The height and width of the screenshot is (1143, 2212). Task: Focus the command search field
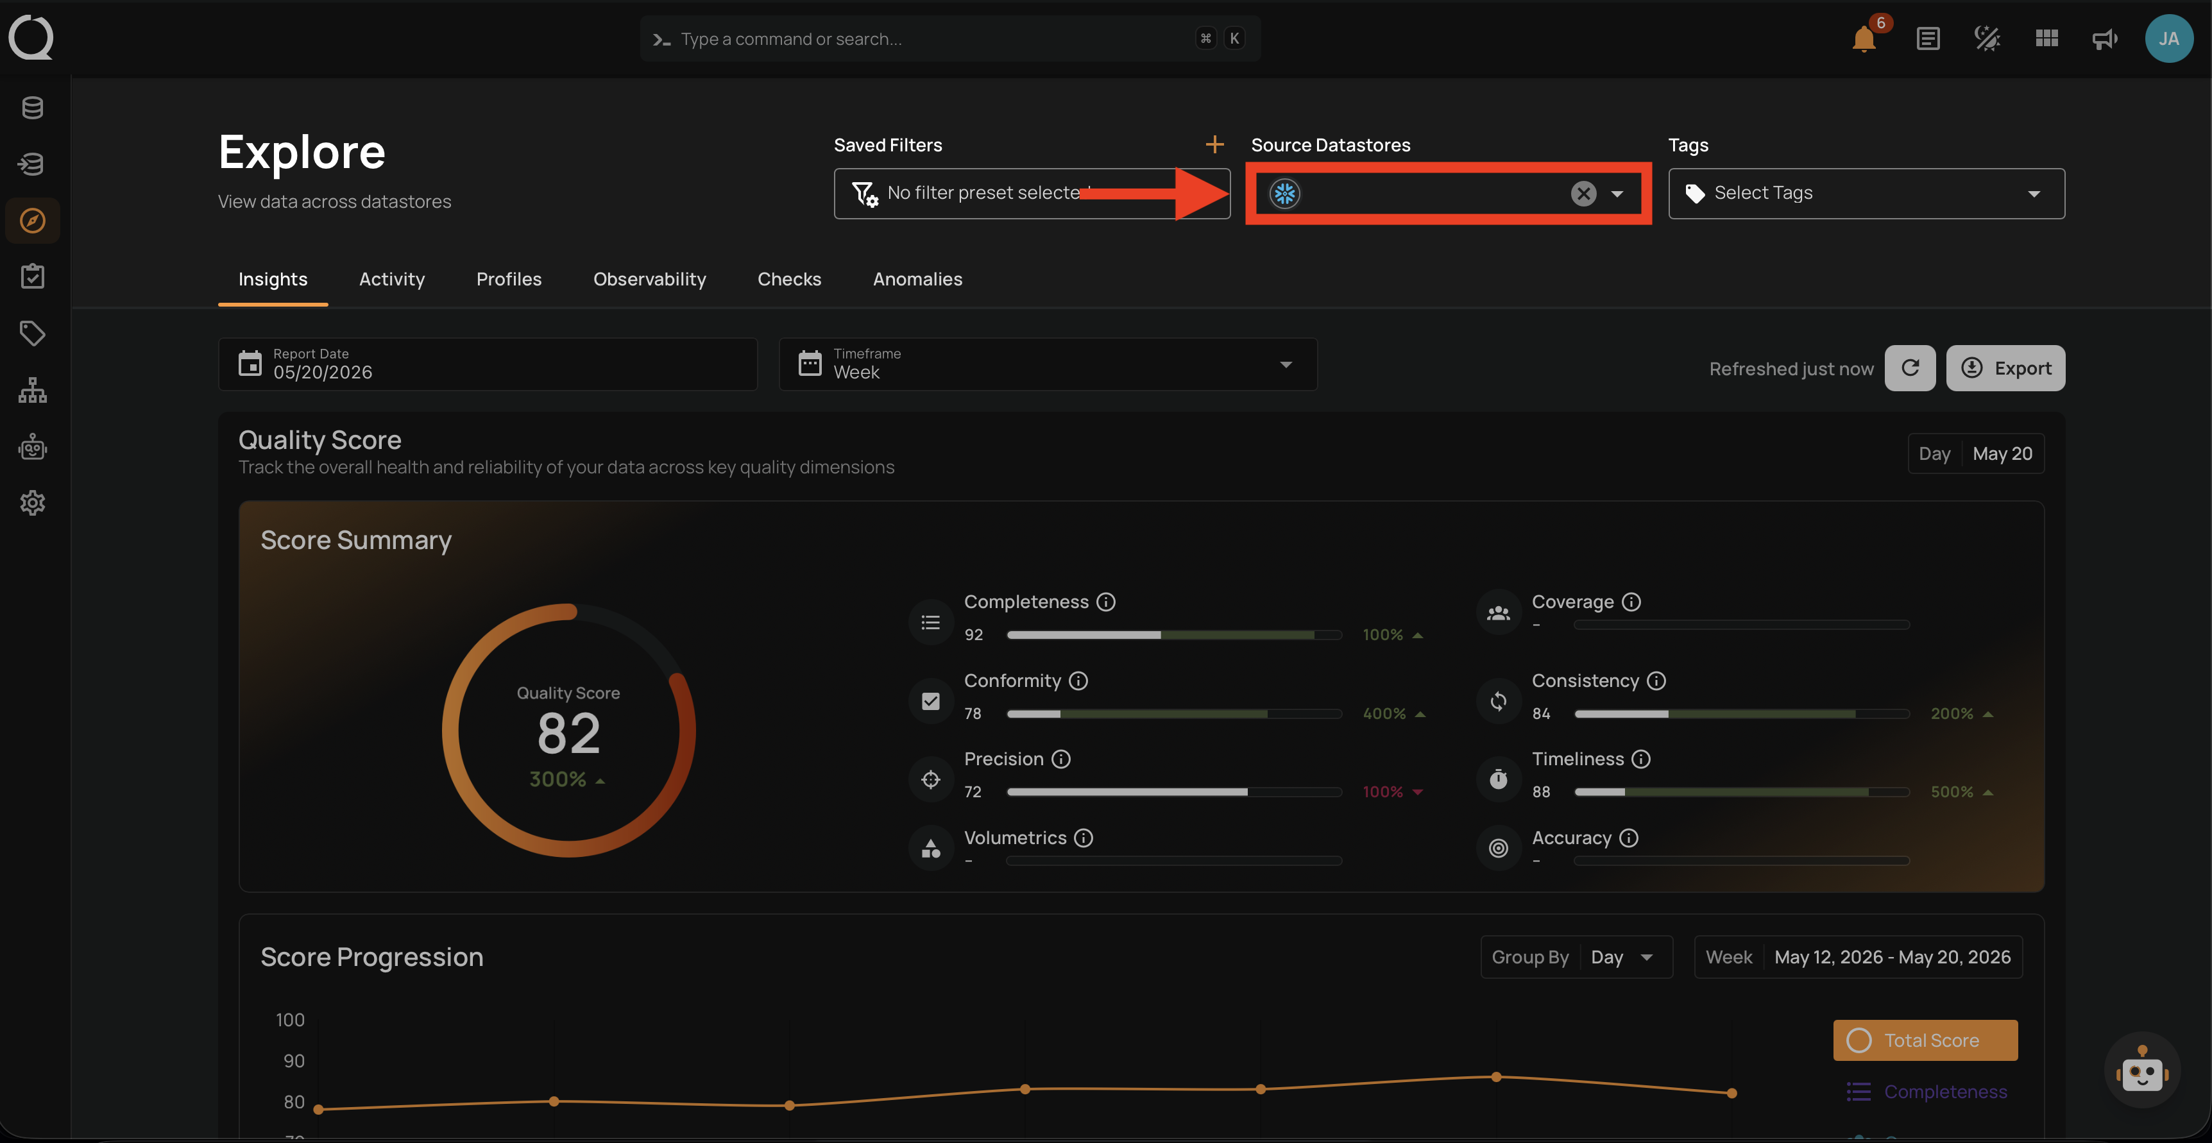click(949, 38)
